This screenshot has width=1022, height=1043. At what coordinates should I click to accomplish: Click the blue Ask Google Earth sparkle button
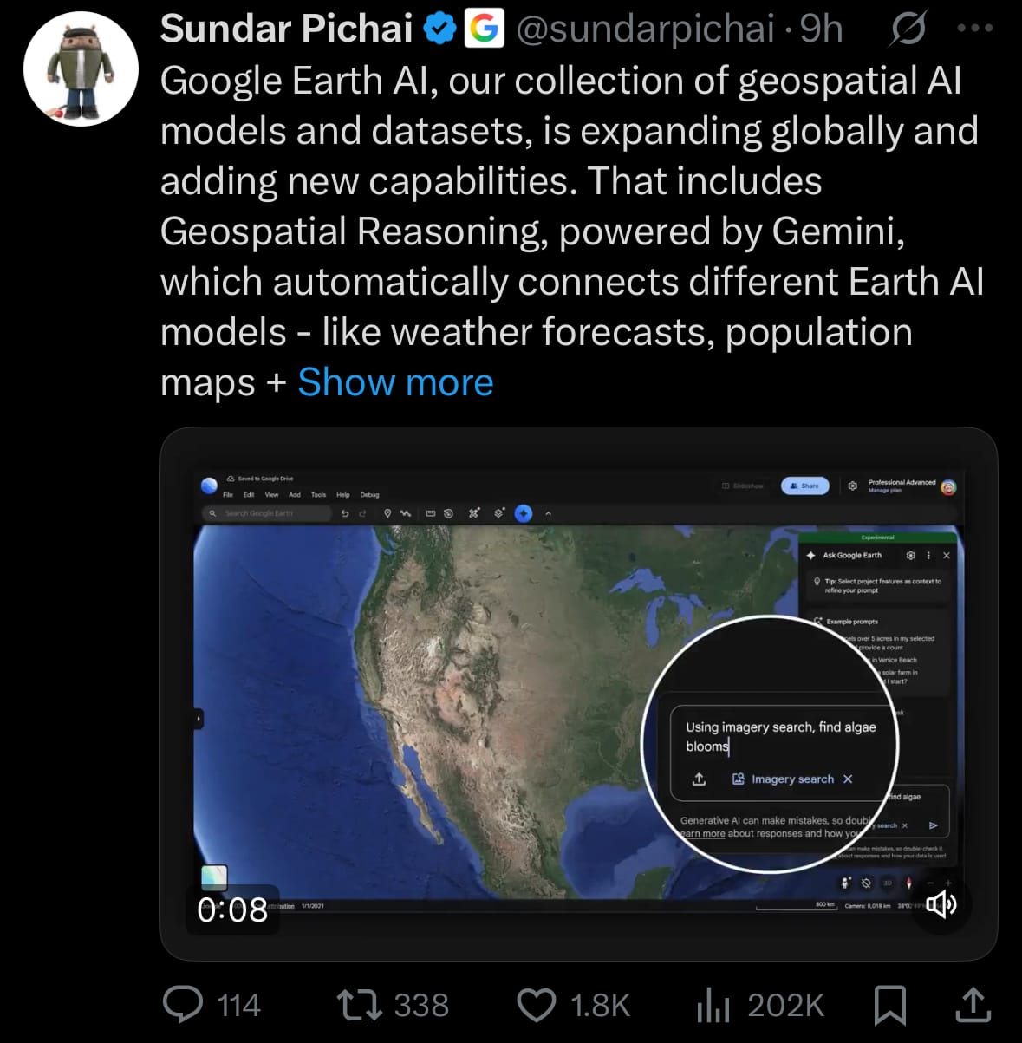pyautogui.click(x=524, y=513)
